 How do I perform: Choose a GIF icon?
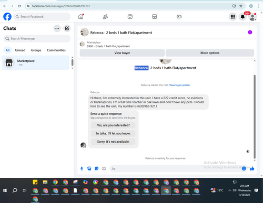click(104, 168)
